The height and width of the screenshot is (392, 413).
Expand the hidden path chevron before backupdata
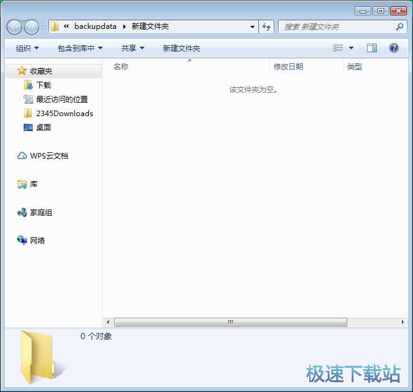(x=66, y=26)
